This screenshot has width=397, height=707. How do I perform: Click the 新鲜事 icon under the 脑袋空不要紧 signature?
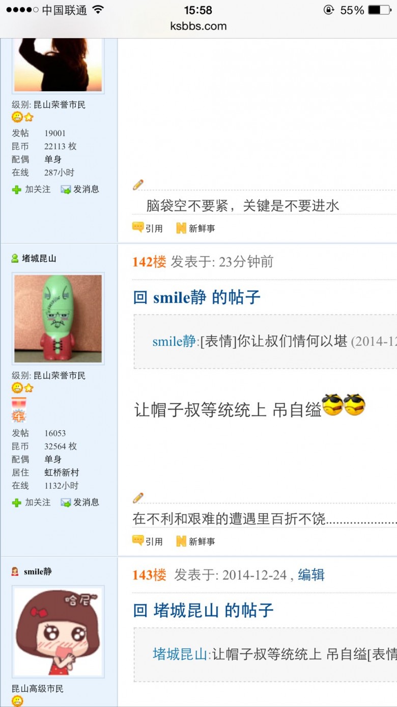tap(181, 228)
